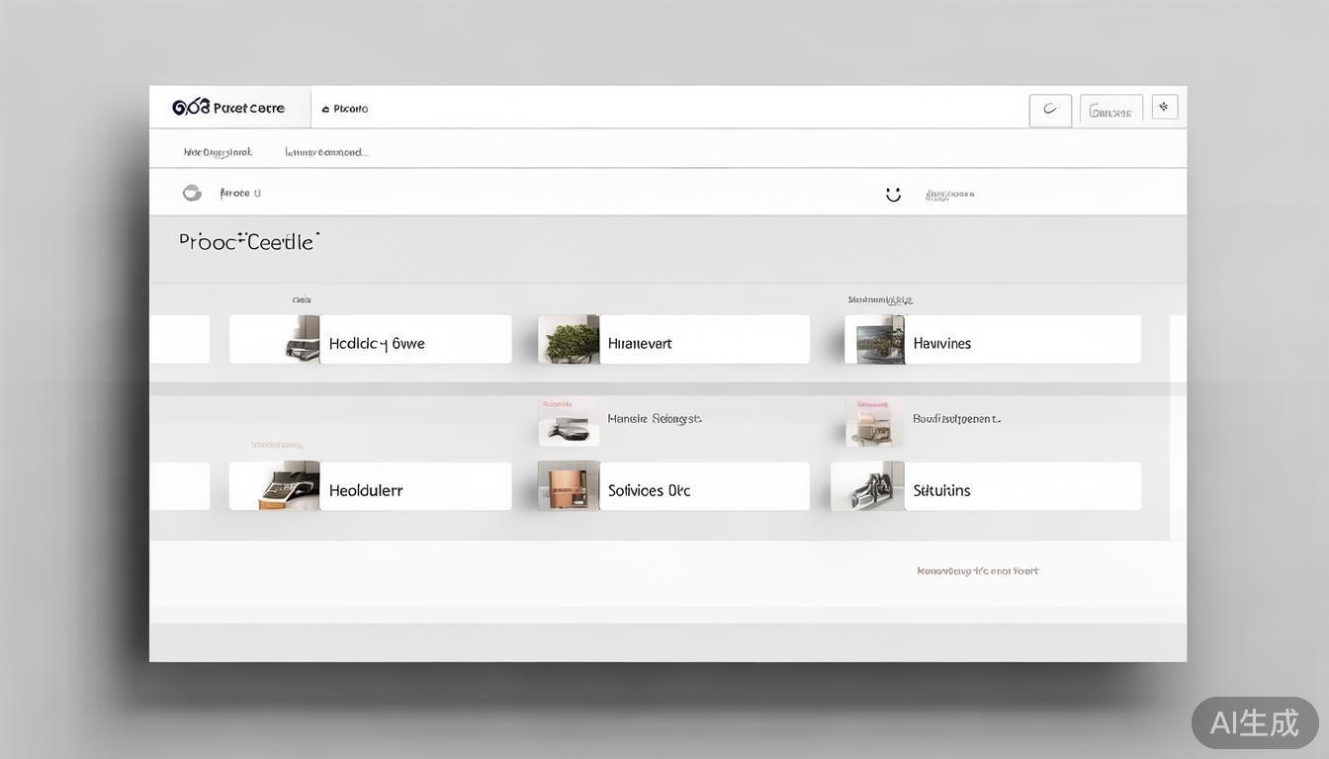
Task: Click the logo beside Pracet Cetre
Action: tap(191, 107)
